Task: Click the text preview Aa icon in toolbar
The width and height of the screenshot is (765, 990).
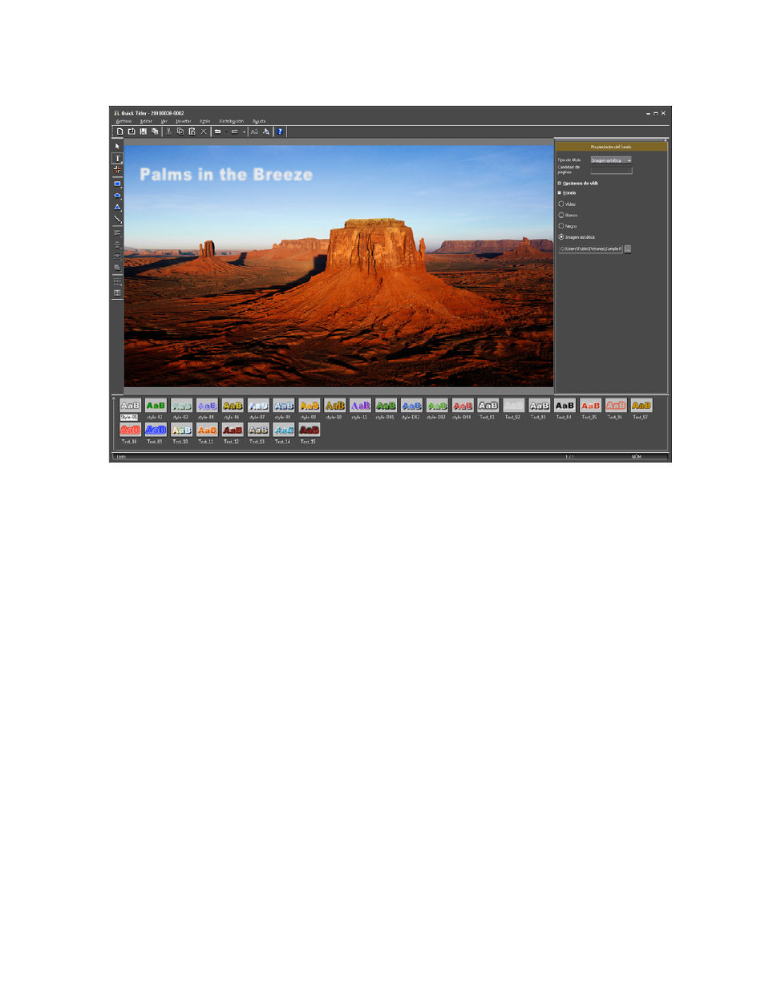Action: coord(255,131)
